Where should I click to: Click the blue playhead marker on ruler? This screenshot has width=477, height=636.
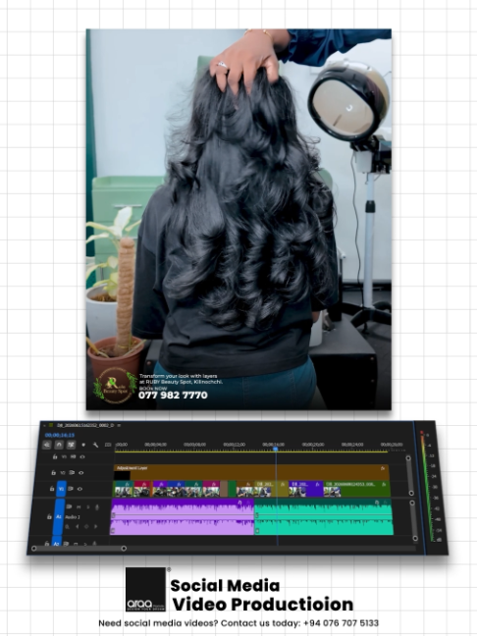click(x=276, y=449)
